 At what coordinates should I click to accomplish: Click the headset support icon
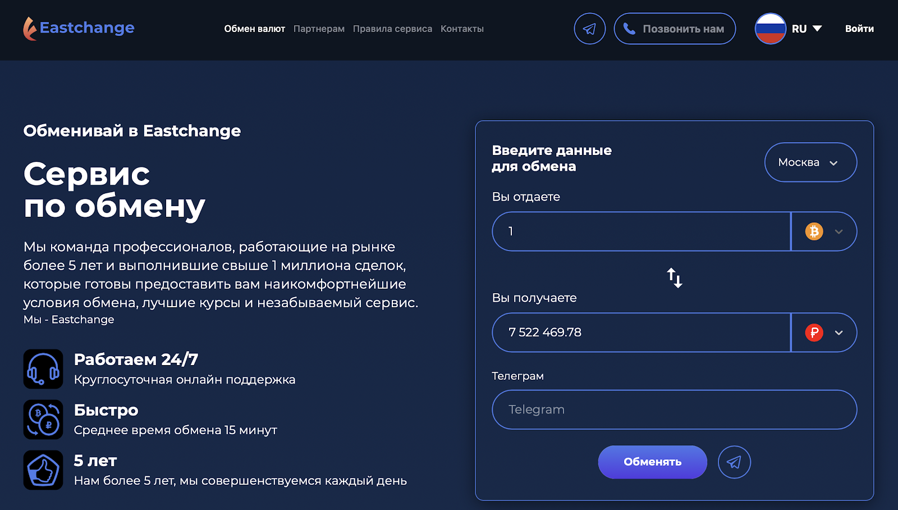(x=43, y=369)
